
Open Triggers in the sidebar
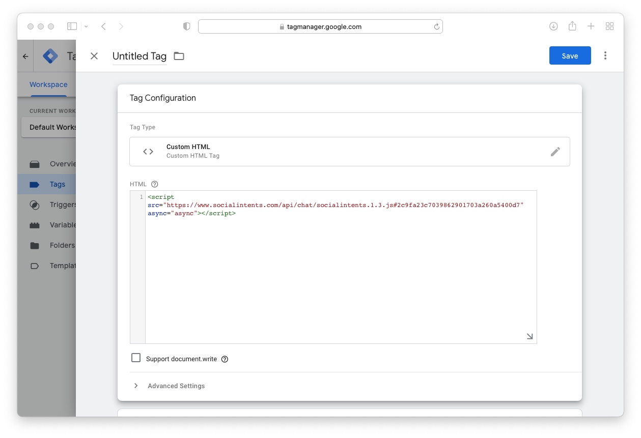tap(47, 205)
